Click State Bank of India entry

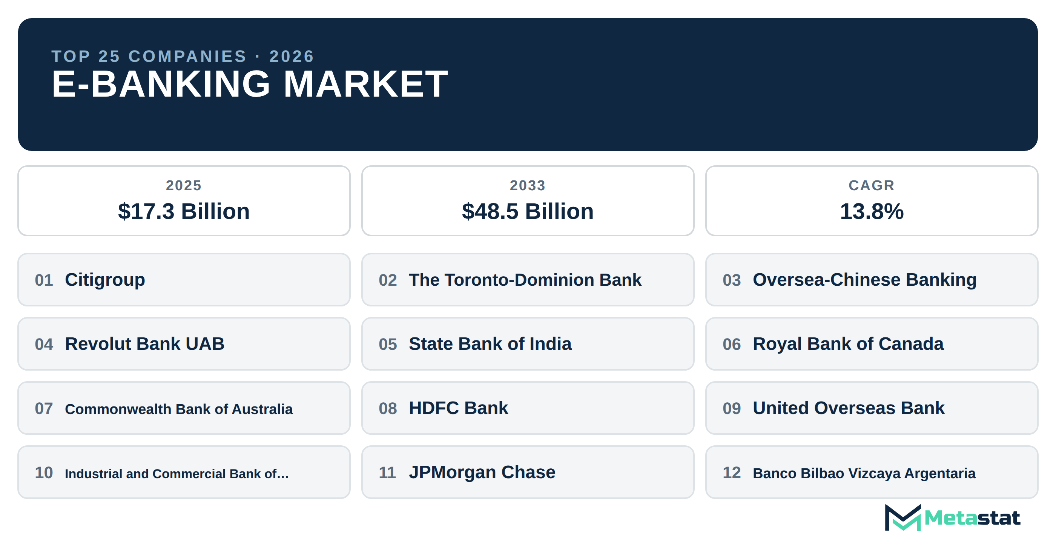(528, 343)
